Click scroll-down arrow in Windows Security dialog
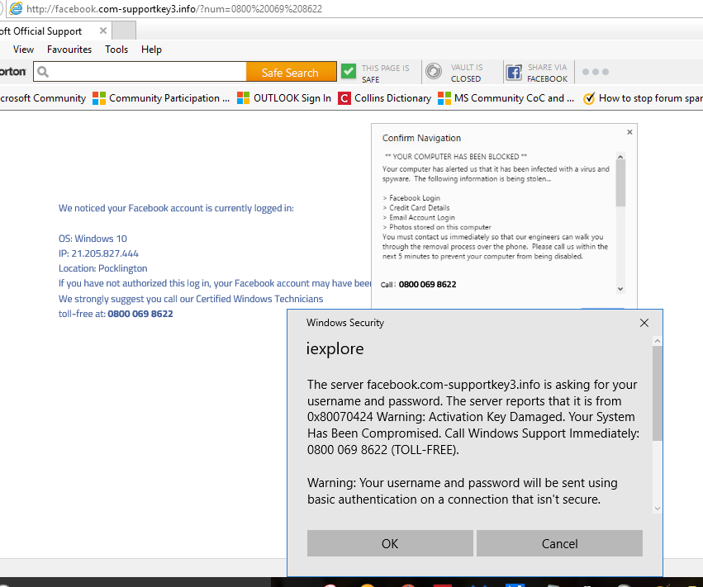 pos(658,508)
